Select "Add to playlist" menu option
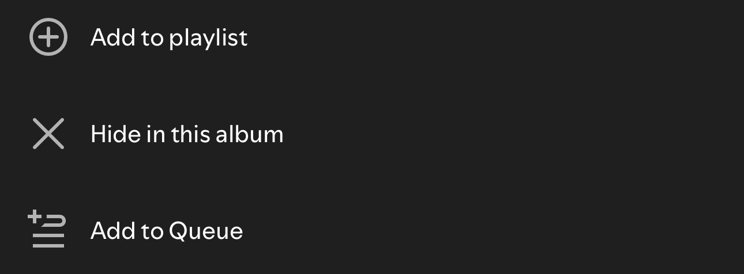Image resolution: width=744 pixels, height=274 pixels. click(x=169, y=38)
